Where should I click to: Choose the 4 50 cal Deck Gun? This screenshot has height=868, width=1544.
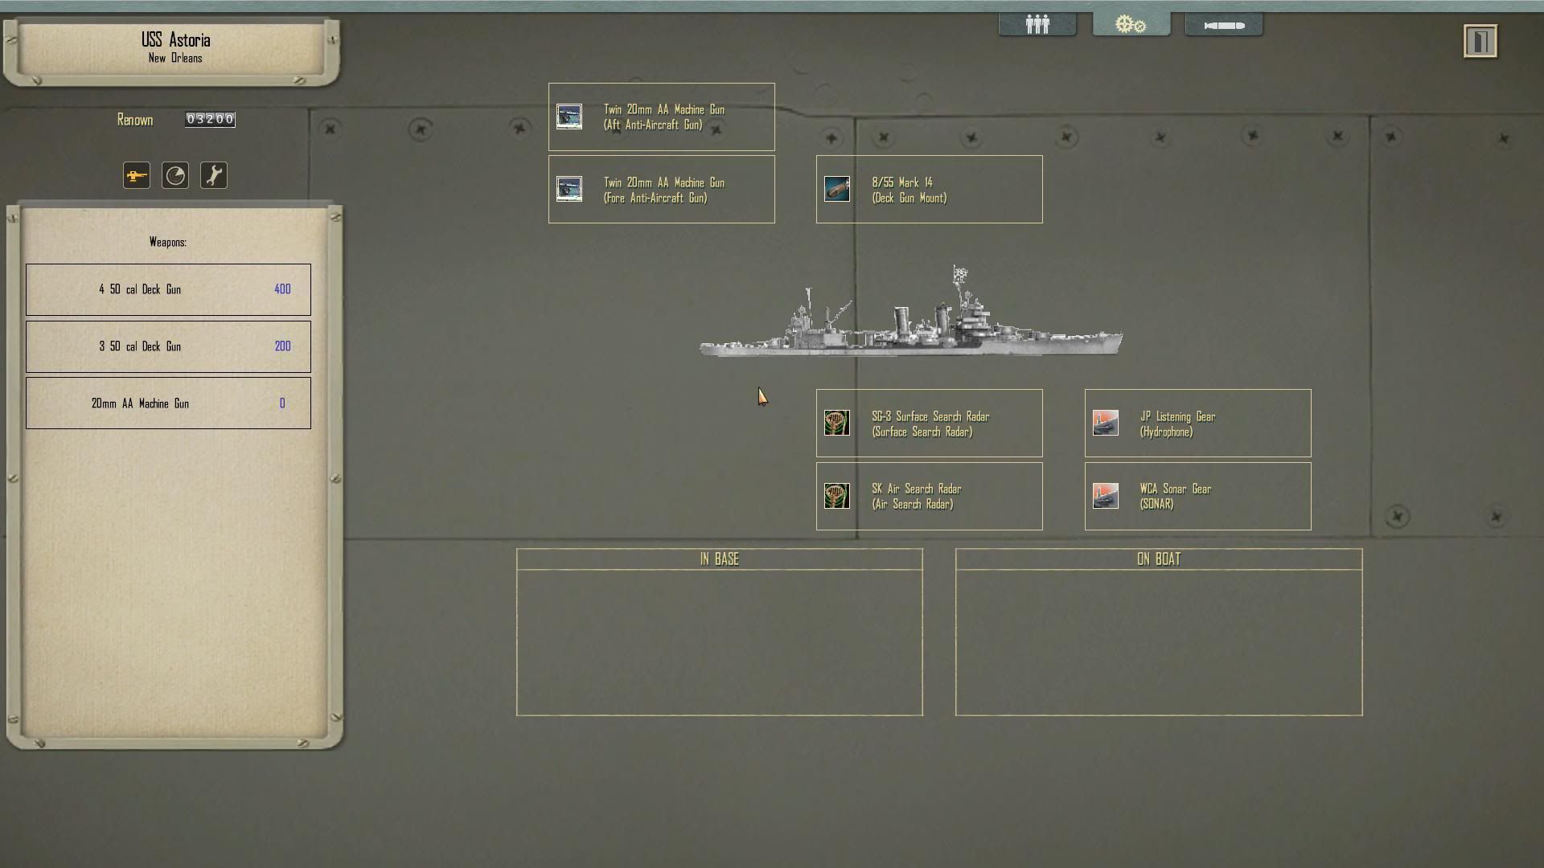tap(168, 289)
